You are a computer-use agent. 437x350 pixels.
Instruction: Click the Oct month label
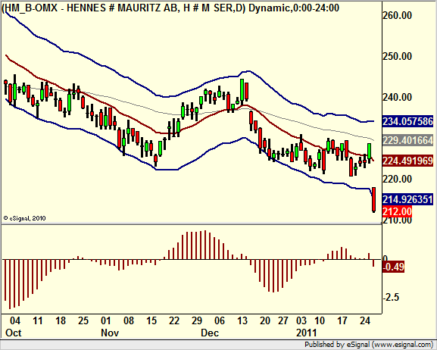point(13,333)
